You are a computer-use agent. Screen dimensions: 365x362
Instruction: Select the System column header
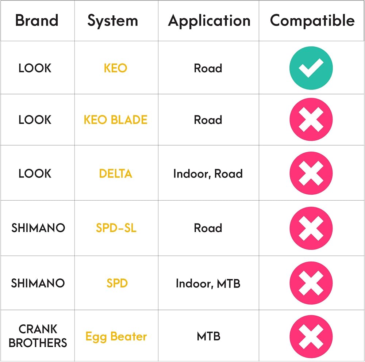(x=113, y=21)
